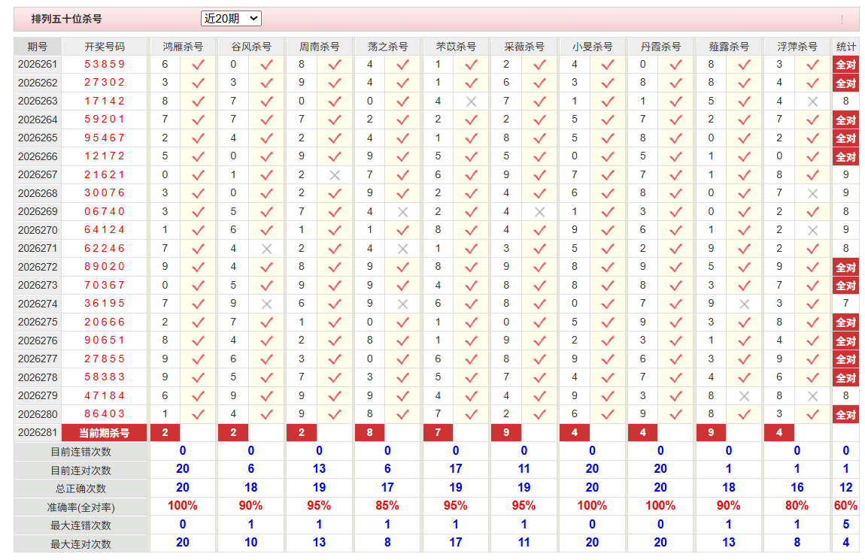
Task: Click the X mark for 蕤露杀号 in row 2026279
Action: 744,396
